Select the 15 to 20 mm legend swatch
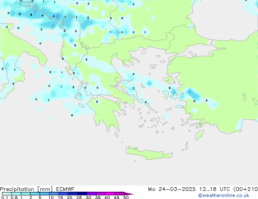258x199 pixels. click(x=63, y=194)
